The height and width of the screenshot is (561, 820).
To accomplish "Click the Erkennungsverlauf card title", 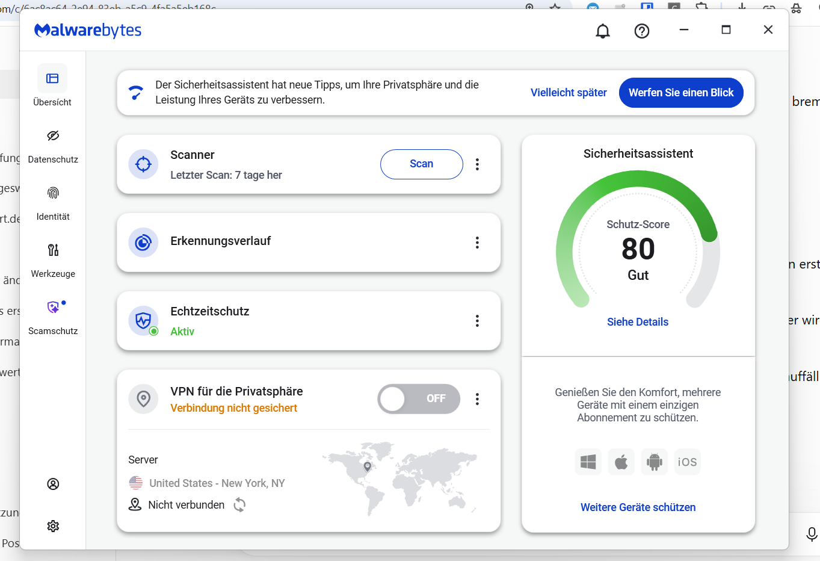I will 220,241.
